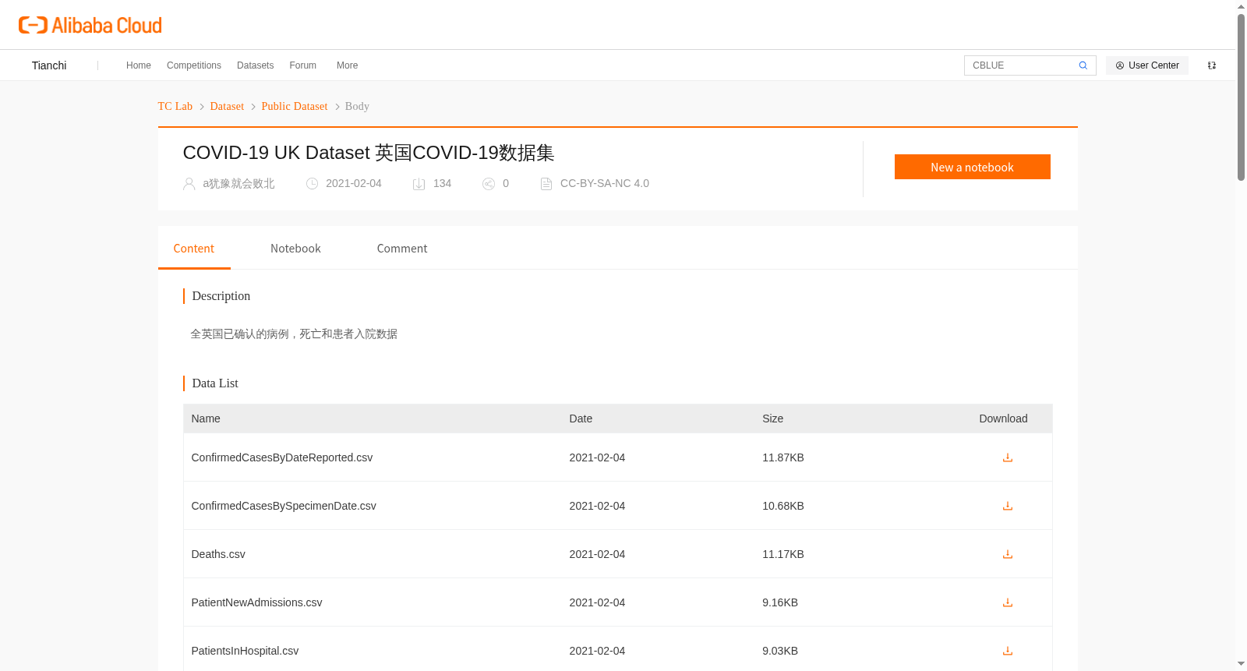Switch to the Comment tab
Image resolution: width=1247 pixels, height=671 pixels.
point(402,249)
